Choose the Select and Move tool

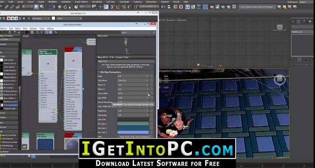point(60,7)
